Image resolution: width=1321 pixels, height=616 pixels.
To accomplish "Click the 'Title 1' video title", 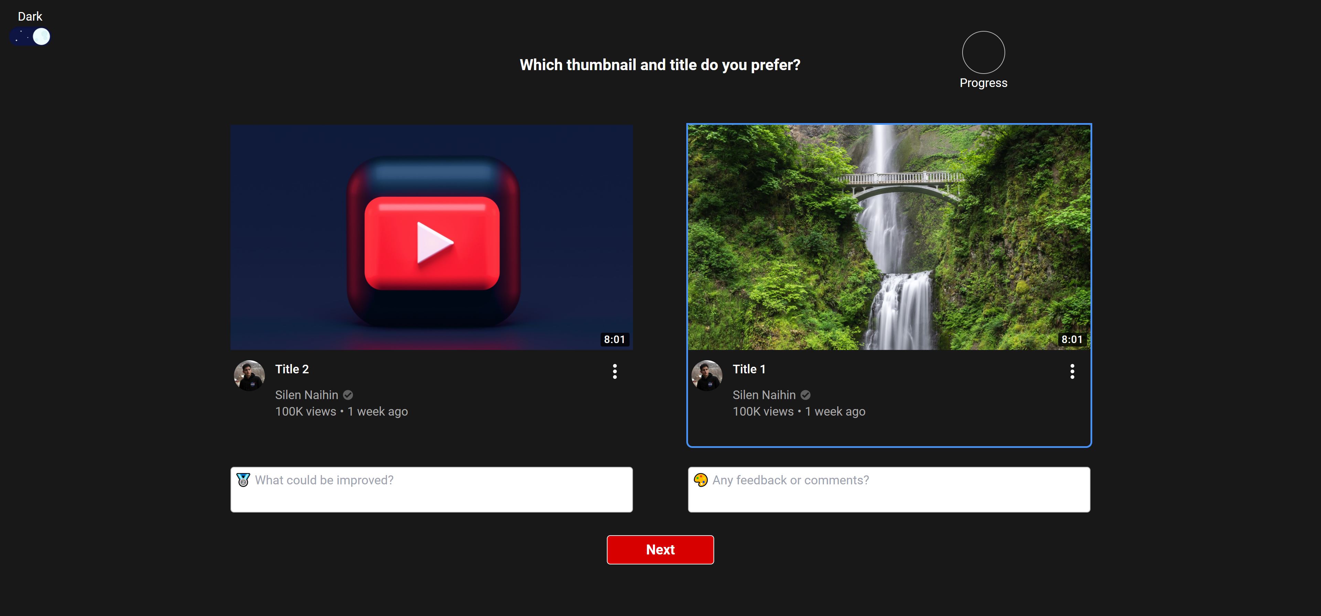I will [749, 370].
